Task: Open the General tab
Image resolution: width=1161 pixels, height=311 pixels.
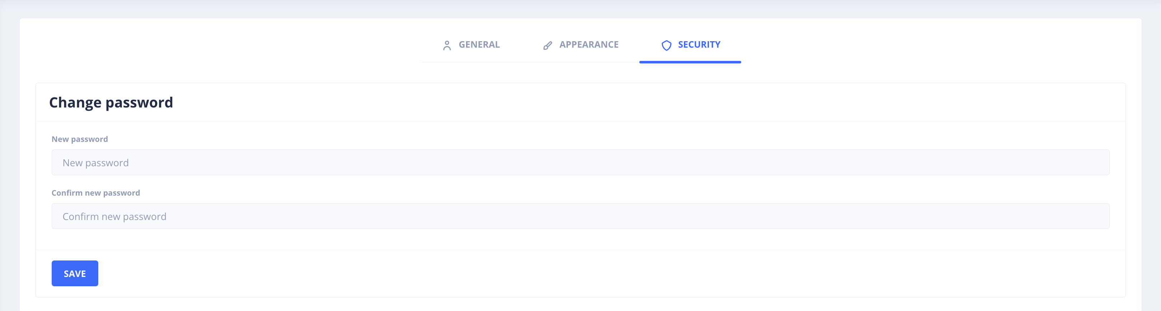Action: click(x=471, y=45)
